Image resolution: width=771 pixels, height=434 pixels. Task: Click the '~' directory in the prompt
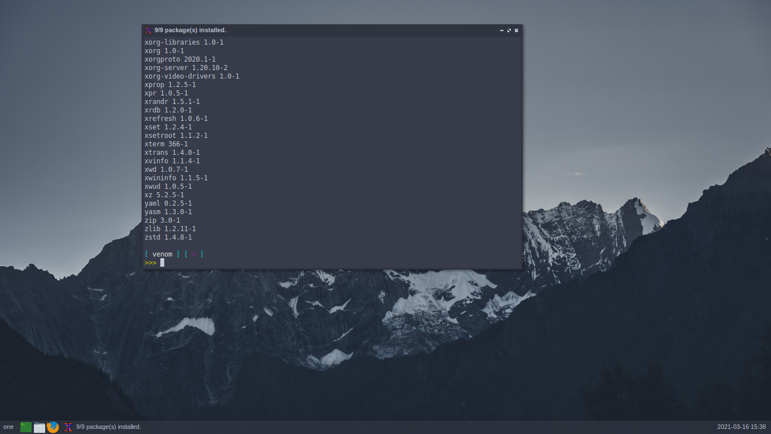tap(194, 254)
